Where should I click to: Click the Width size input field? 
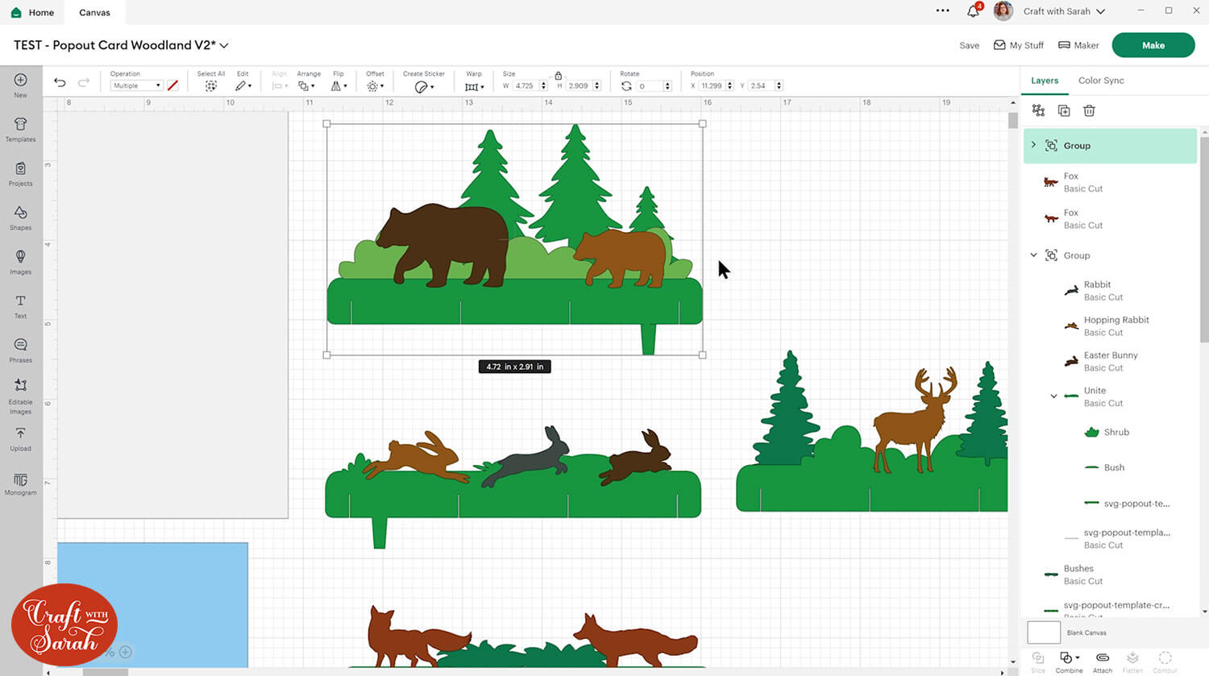click(526, 85)
